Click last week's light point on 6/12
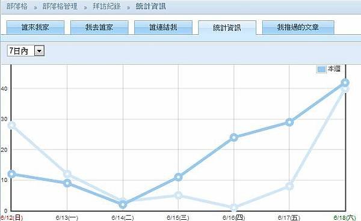The width and height of the screenshot is (361, 221). [11, 125]
